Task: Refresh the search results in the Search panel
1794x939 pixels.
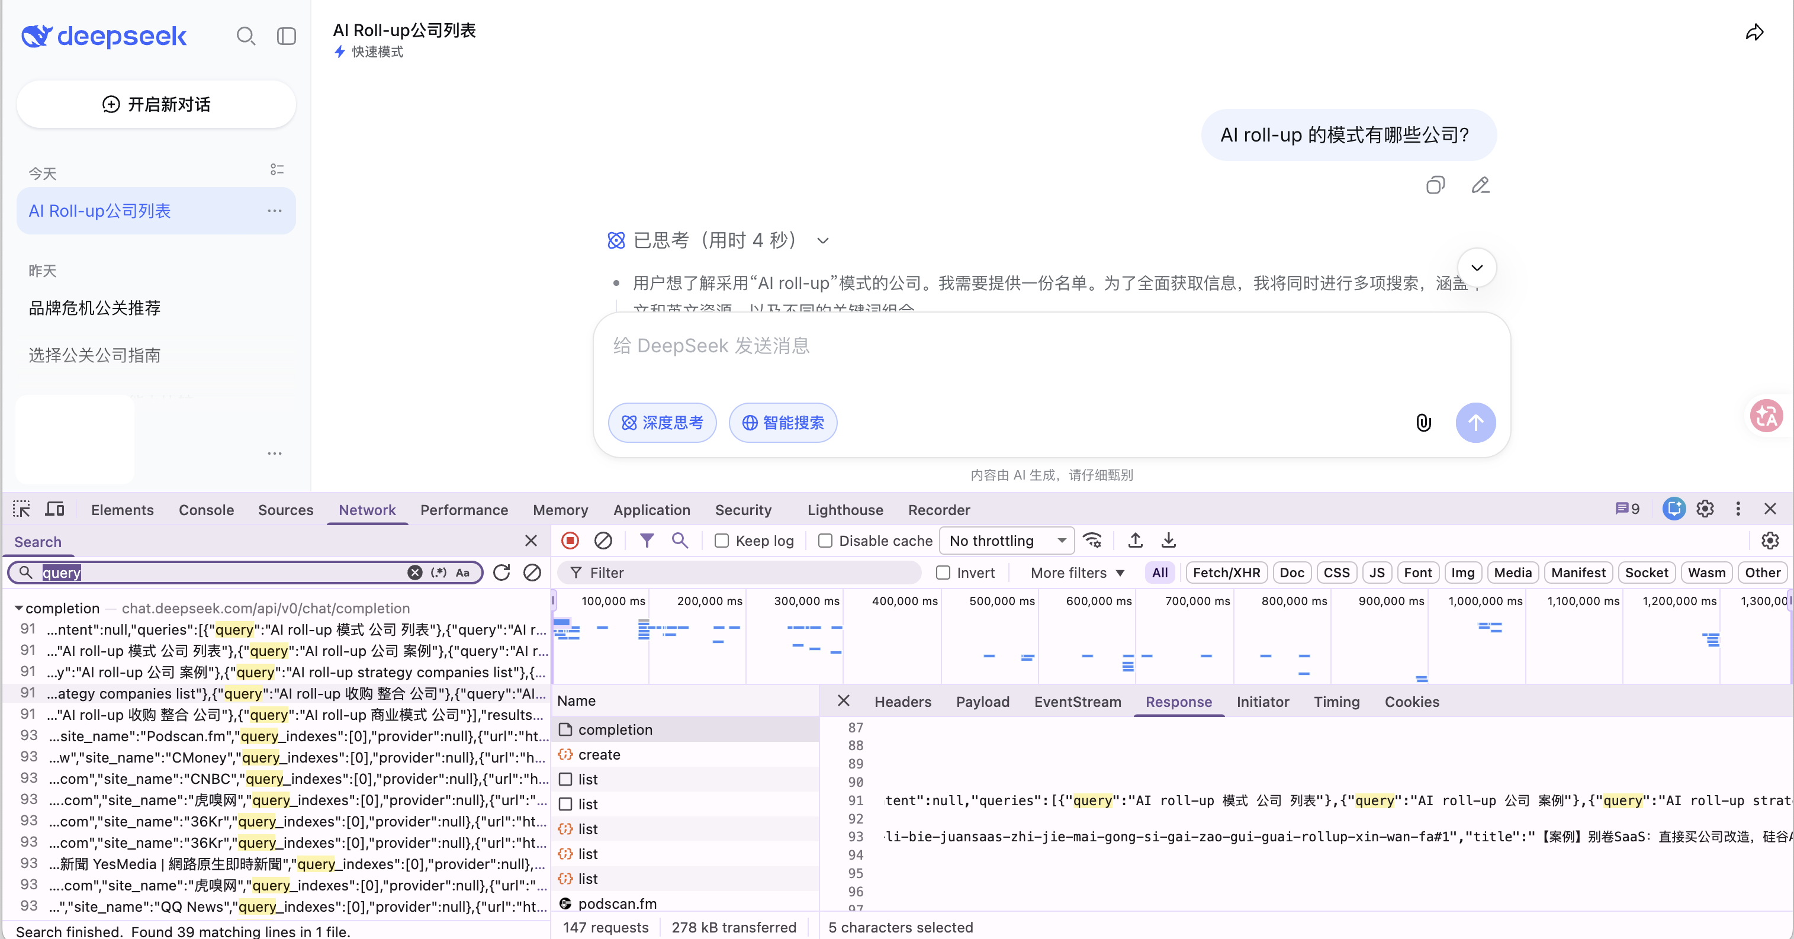Action: [x=501, y=573]
